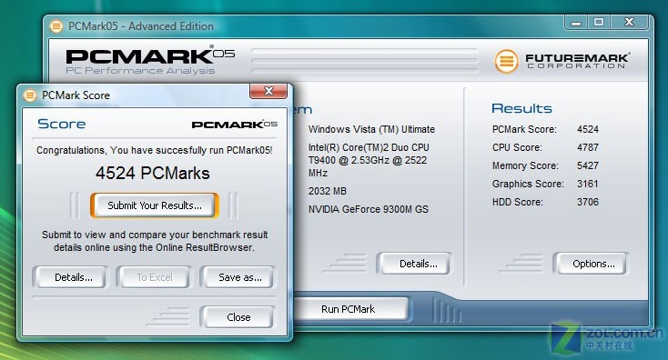Click PCMark05 main window title icon
The width and height of the screenshot is (668, 360).
[x=56, y=26]
